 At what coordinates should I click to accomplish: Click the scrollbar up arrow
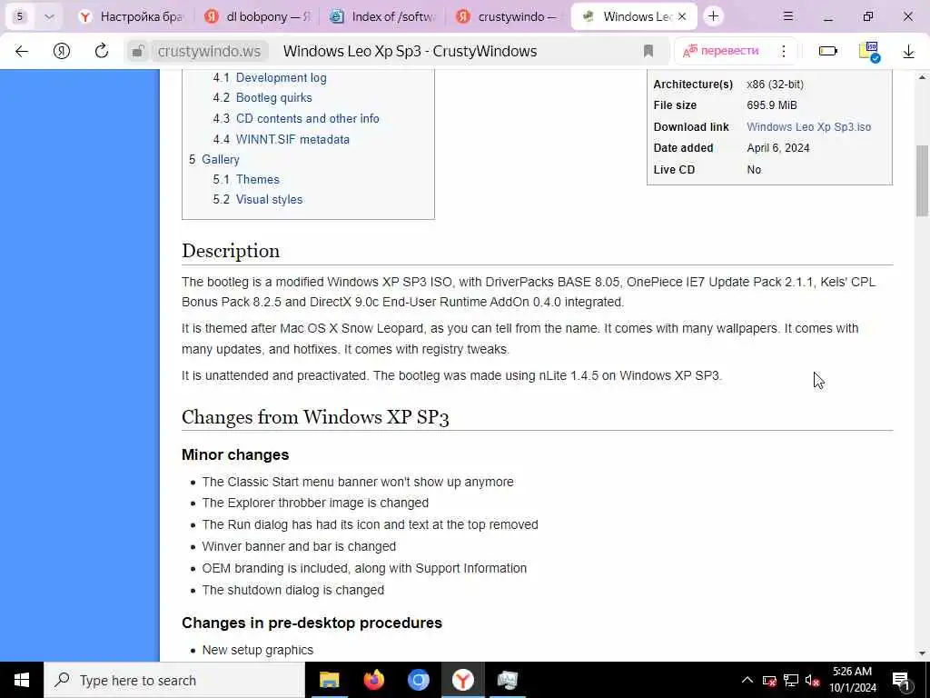click(x=922, y=77)
